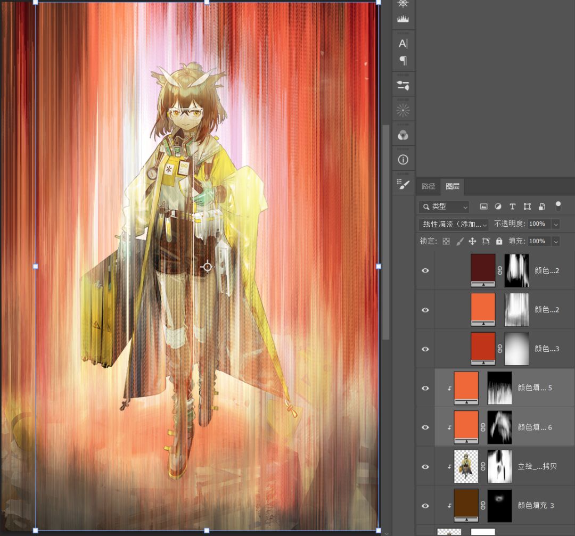Open the Character panel icon
This screenshot has width=575, height=536.
click(x=403, y=44)
